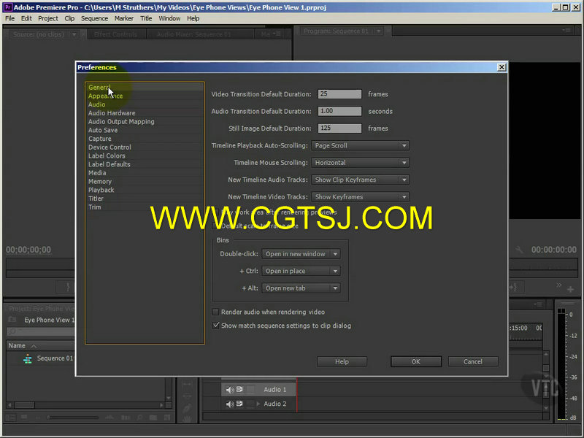Open Timeline Mouse Scrolling dropdown
Viewport: 584px width, 438px height.
point(360,163)
